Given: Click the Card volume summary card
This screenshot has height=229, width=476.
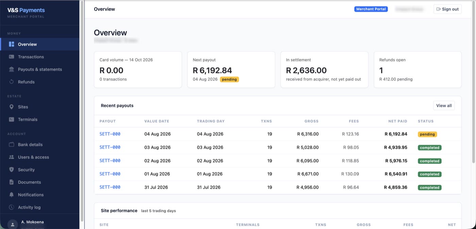Looking at the screenshot, I should pos(138,69).
